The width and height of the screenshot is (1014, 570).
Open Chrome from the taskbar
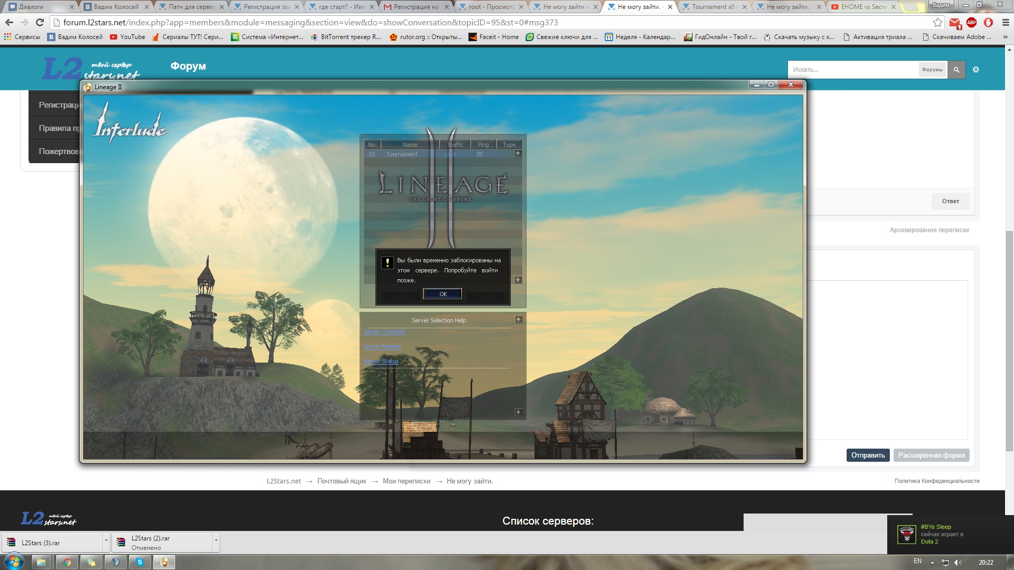coord(67,562)
